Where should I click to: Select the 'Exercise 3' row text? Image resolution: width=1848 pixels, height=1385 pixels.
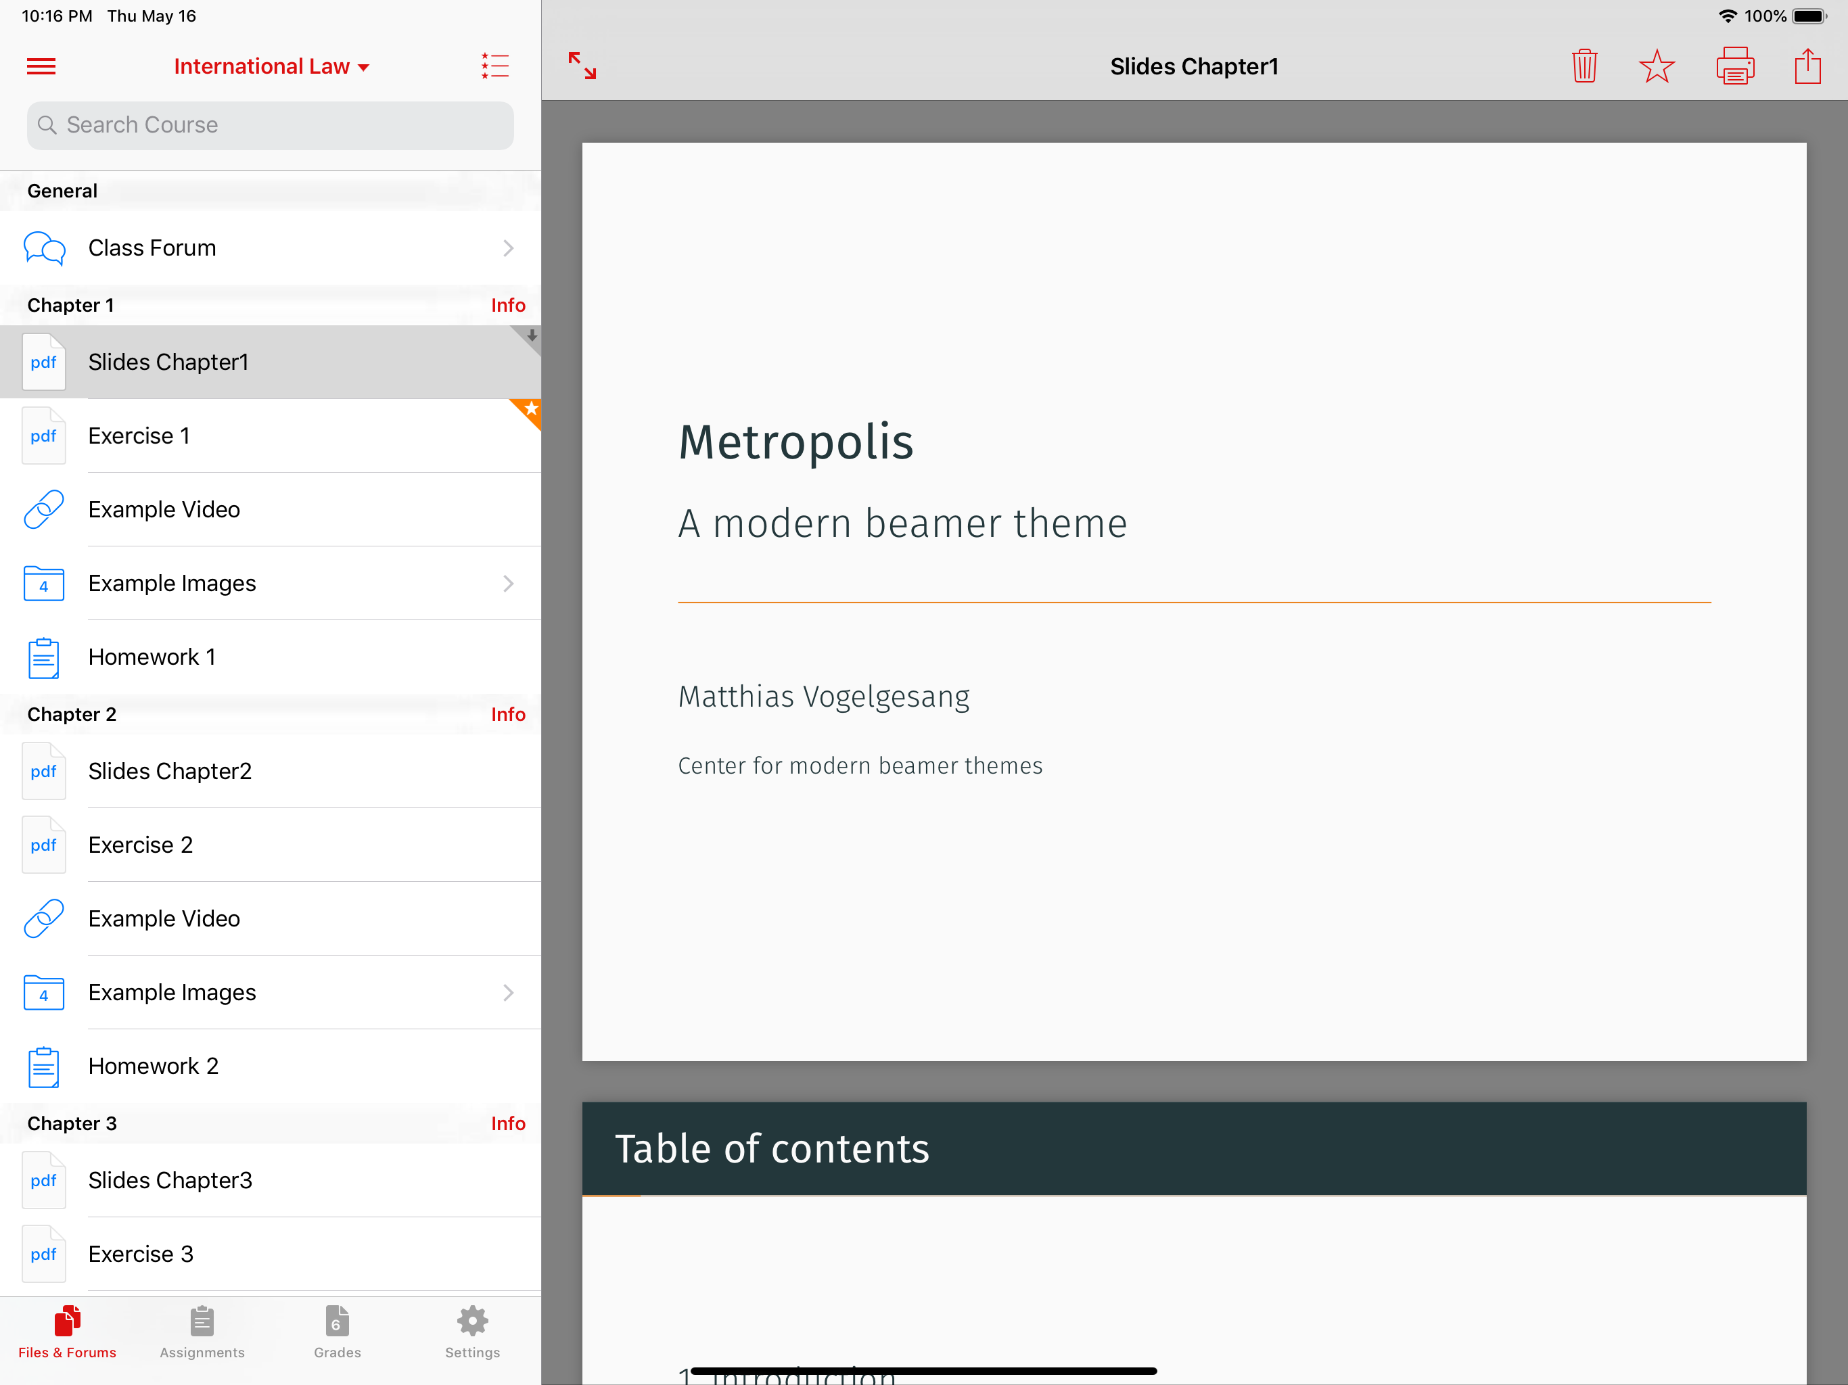point(141,1254)
